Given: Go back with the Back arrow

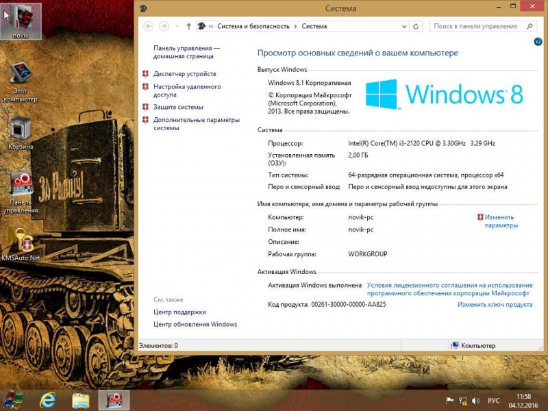Looking at the screenshot, I should 148,26.
